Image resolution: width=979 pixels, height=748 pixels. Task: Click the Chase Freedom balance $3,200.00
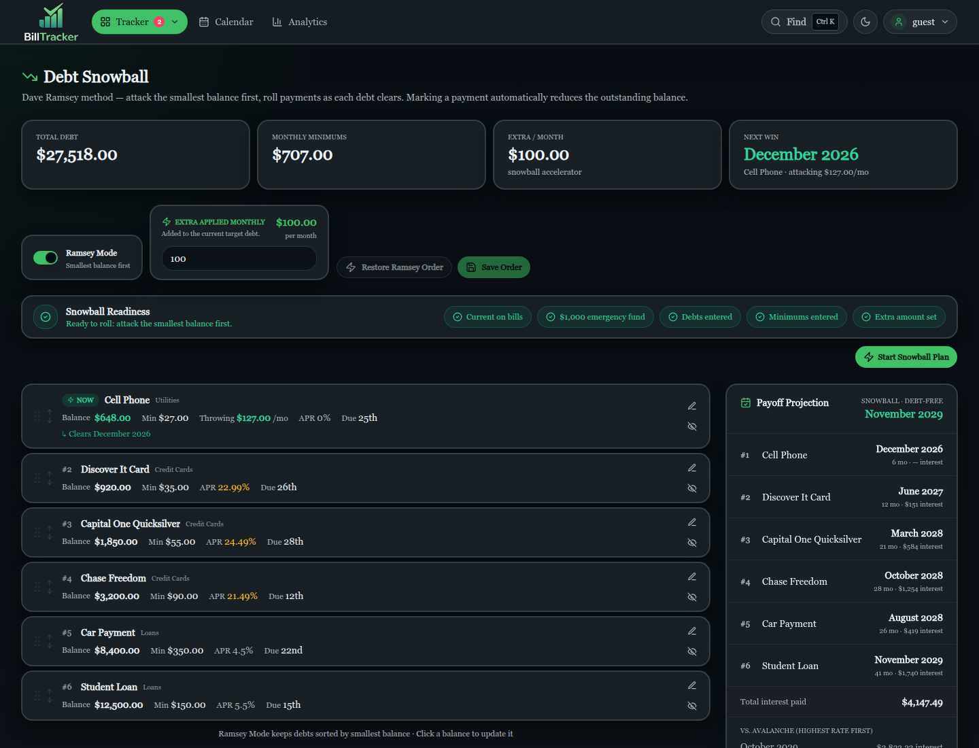coord(116,596)
